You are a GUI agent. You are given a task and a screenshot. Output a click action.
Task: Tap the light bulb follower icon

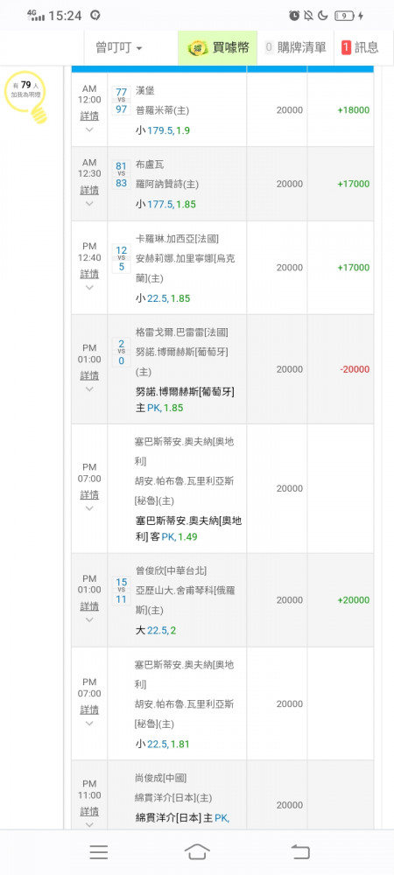27,97
